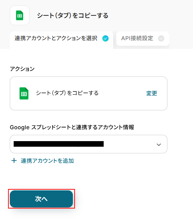Click the Google Sheets icon inside the action card
Viewport: 193px width, 219px height.
click(x=24, y=93)
